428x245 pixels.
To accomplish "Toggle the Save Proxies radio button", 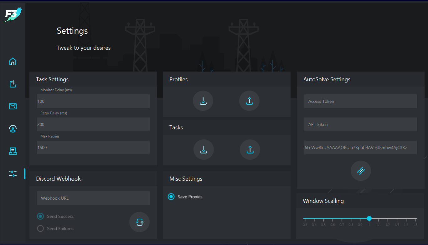I will tap(171, 197).
